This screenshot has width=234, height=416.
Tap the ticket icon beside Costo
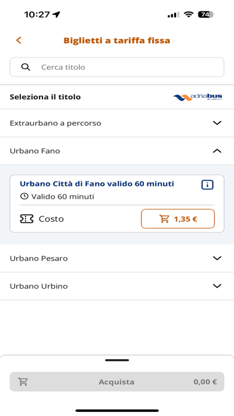[x=27, y=219]
